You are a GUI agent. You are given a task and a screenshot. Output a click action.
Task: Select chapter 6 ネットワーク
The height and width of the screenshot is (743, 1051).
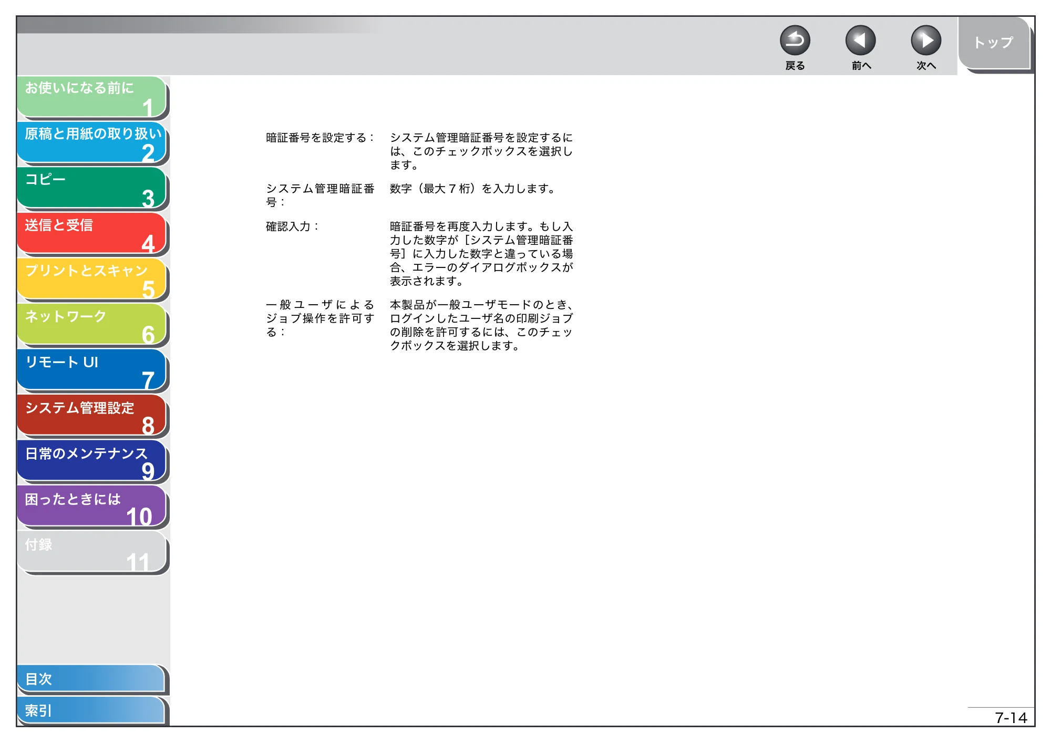pos(92,325)
